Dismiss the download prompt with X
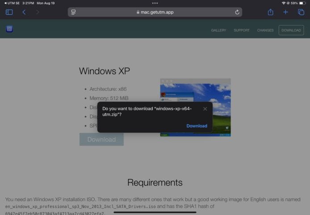The height and width of the screenshot is (215, 310). point(205,109)
